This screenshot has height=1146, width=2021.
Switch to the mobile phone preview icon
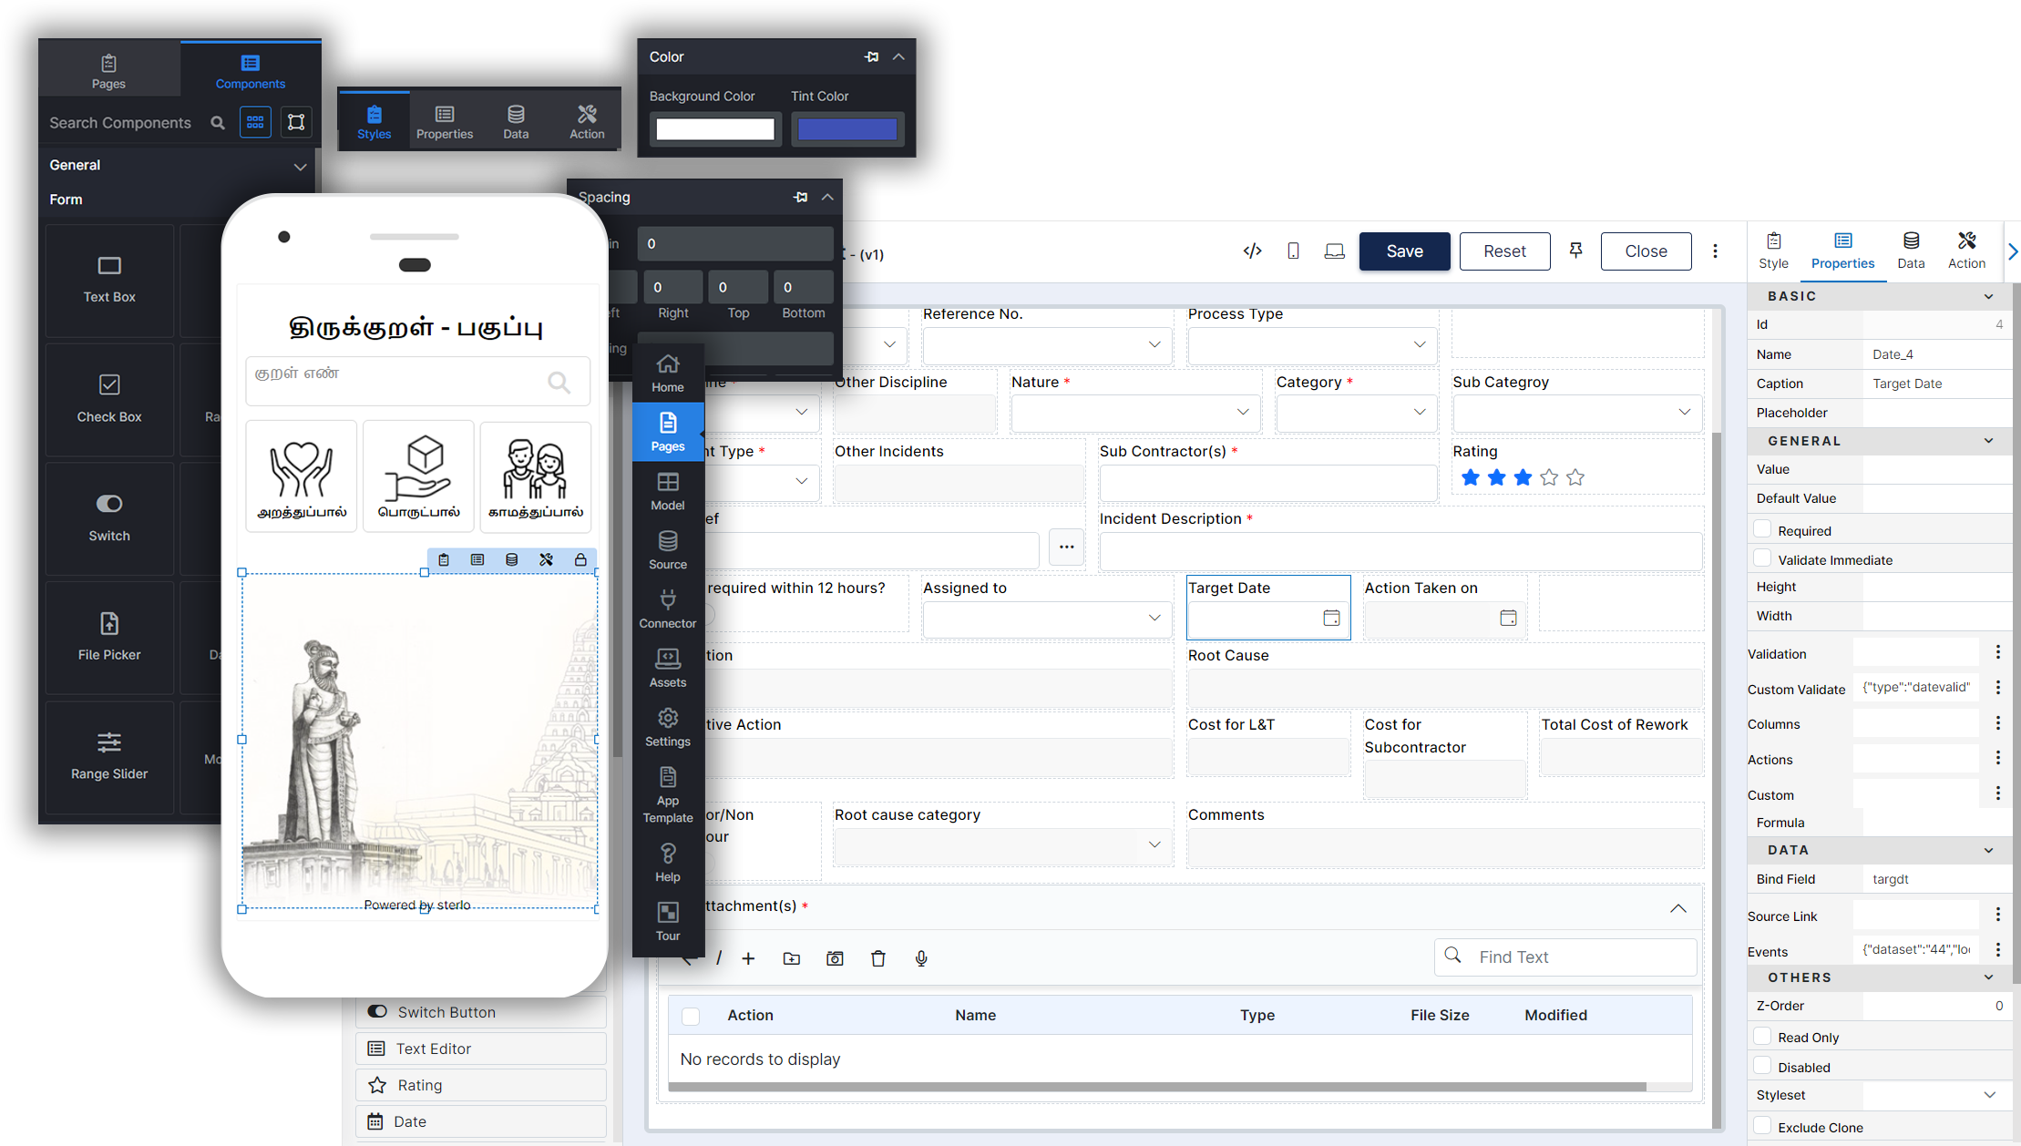(x=1293, y=251)
